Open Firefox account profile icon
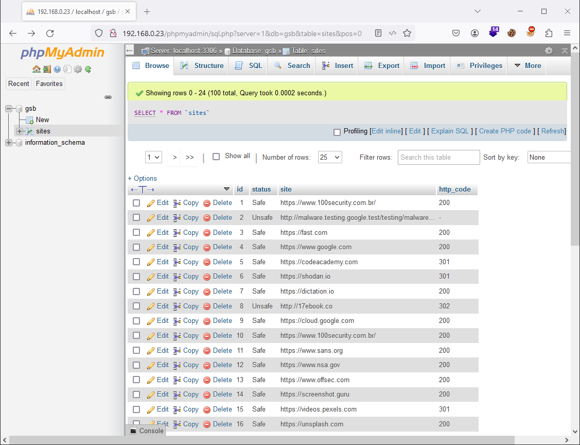The width and height of the screenshot is (580, 445). point(474,33)
